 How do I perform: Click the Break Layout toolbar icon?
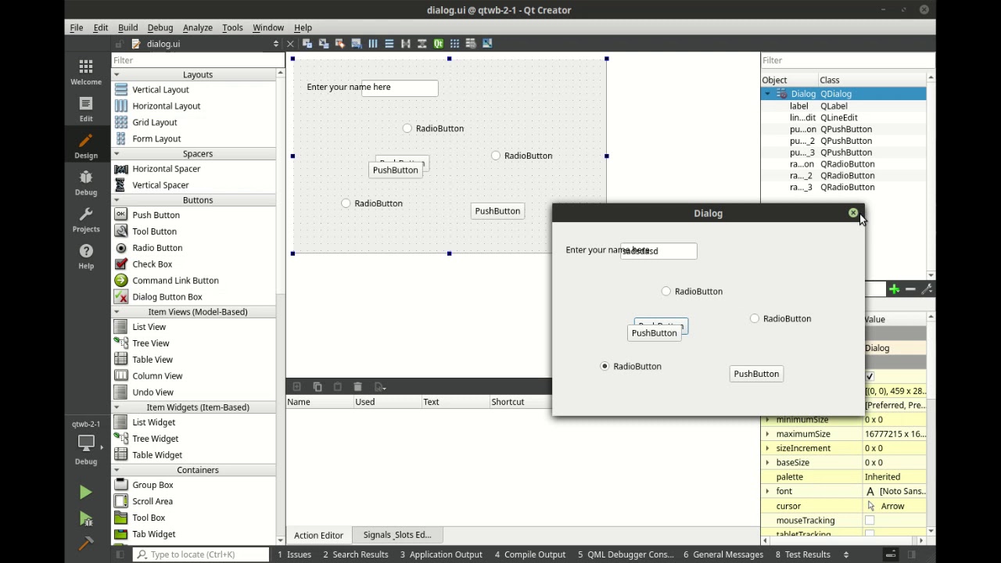coord(471,44)
